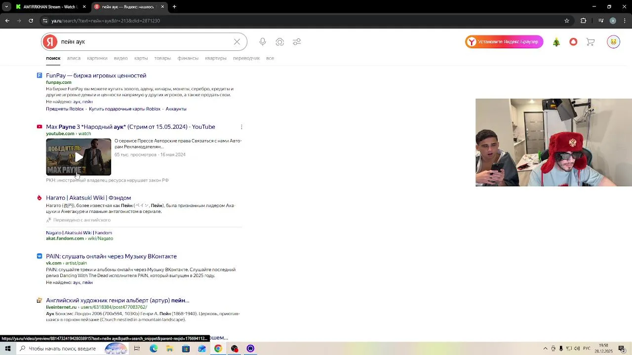The image size is (632, 355).
Task: Start voice search with microphone icon
Action: point(263,42)
